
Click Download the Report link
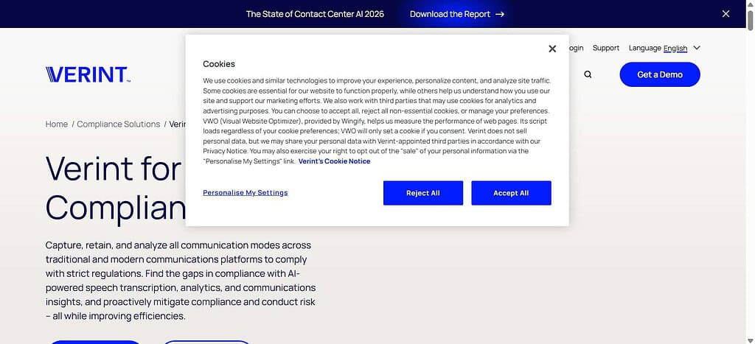tap(457, 14)
